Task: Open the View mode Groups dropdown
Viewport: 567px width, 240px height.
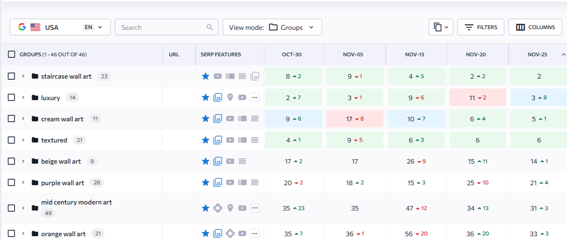Action: click(272, 27)
